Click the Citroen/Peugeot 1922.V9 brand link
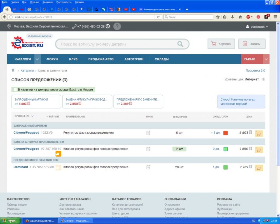 tap(26, 133)
